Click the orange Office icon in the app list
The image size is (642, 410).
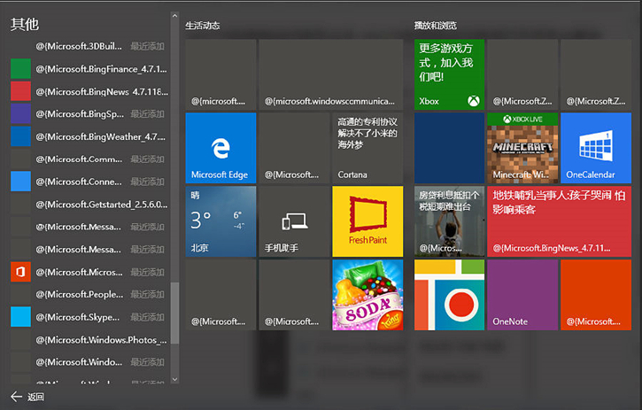click(x=20, y=271)
